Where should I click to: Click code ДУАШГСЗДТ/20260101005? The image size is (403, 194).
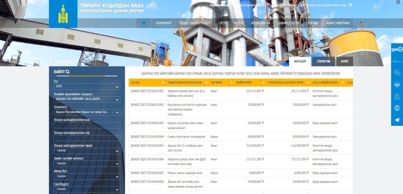coord(147,146)
